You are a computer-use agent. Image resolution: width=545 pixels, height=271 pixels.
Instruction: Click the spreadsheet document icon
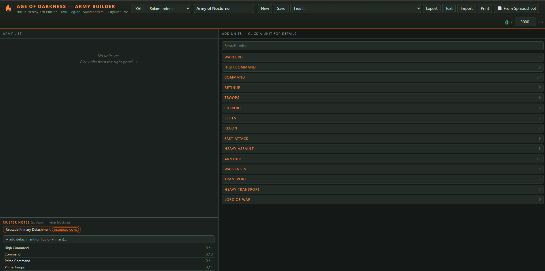[500, 9]
